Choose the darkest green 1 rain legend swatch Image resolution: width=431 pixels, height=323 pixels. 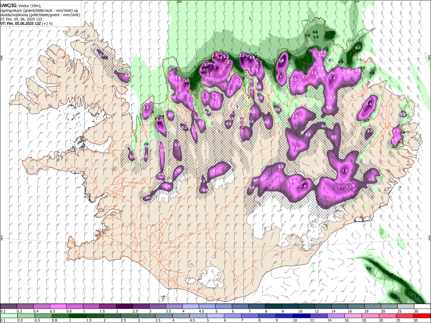click(x=78, y=316)
